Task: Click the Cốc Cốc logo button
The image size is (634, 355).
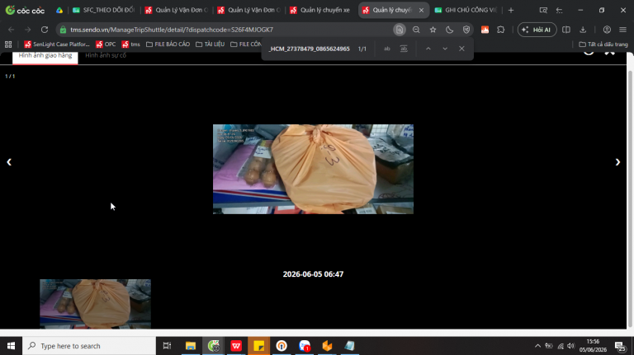Action: tap(25, 10)
